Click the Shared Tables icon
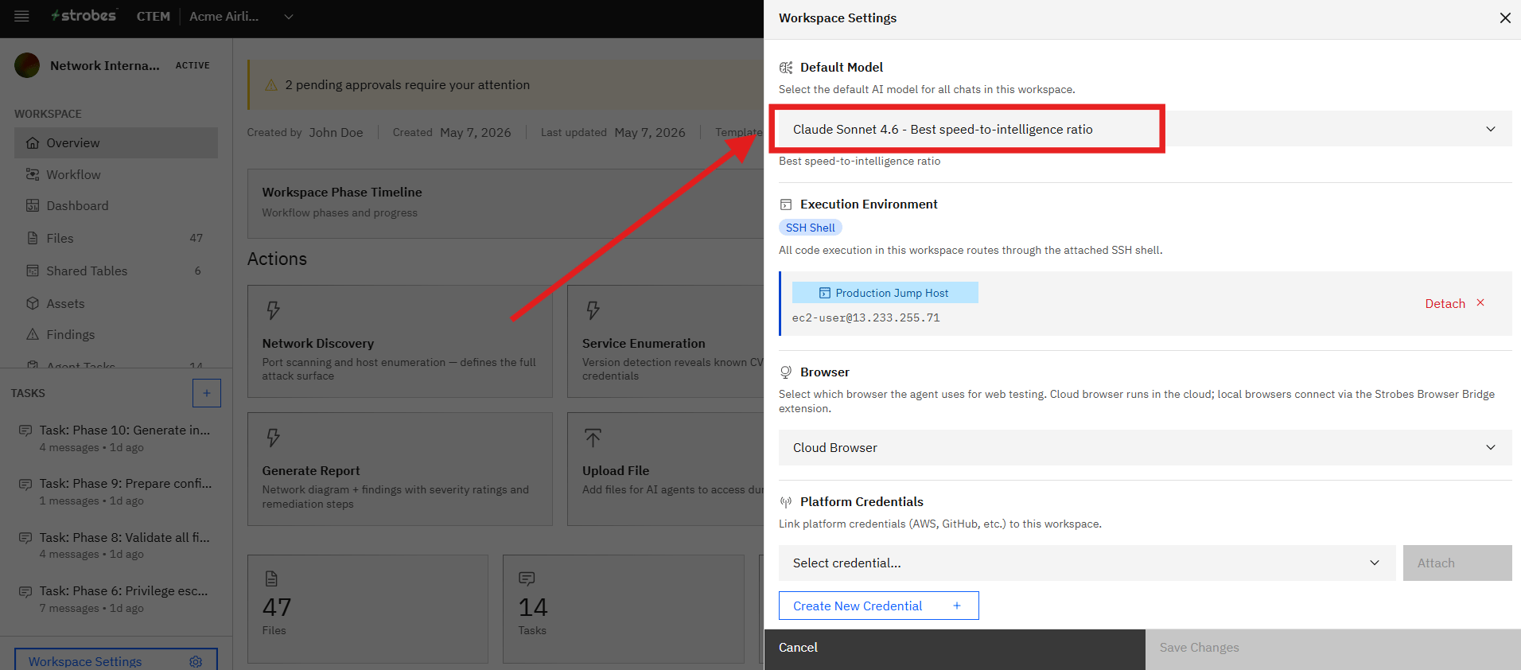The width and height of the screenshot is (1521, 670). [x=33, y=271]
